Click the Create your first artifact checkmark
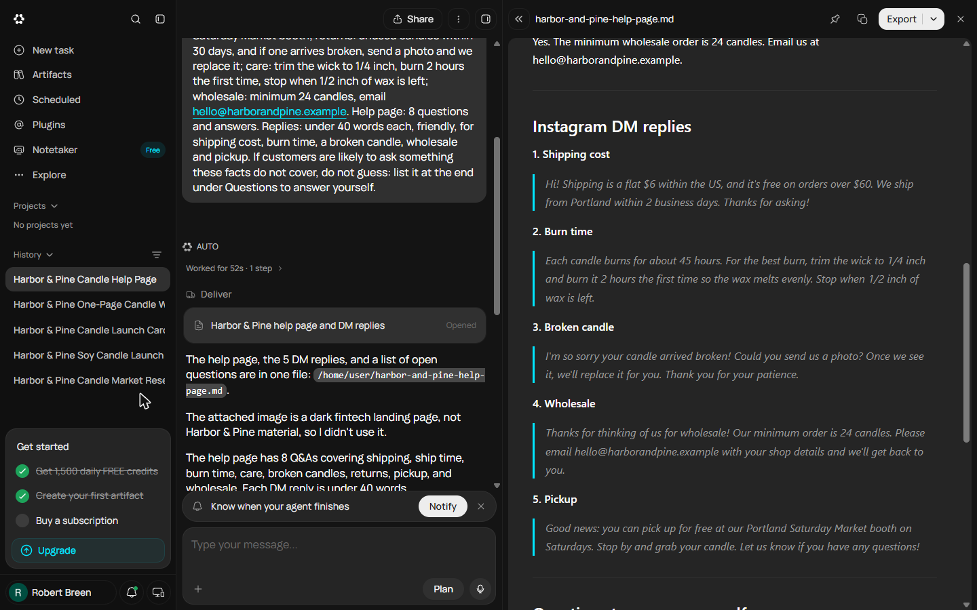The height and width of the screenshot is (610, 977). 22,495
